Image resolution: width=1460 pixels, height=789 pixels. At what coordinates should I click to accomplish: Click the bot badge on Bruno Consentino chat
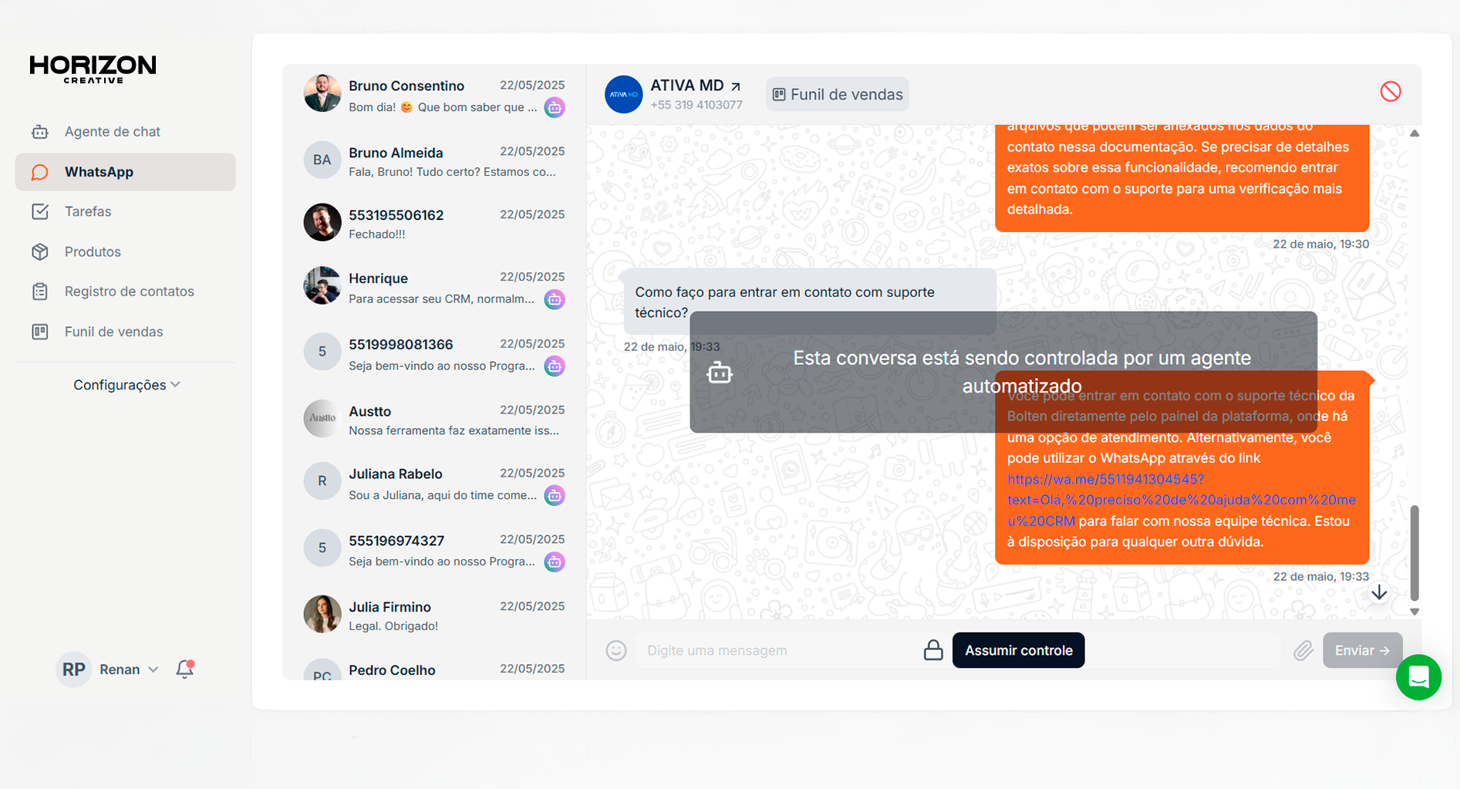pyautogui.click(x=555, y=107)
